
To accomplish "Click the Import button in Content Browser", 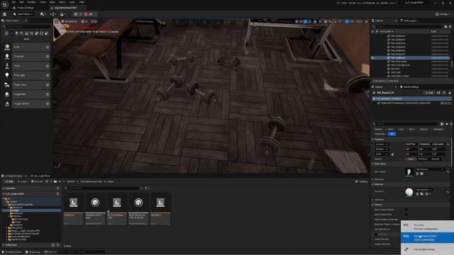I will tap(23, 181).
